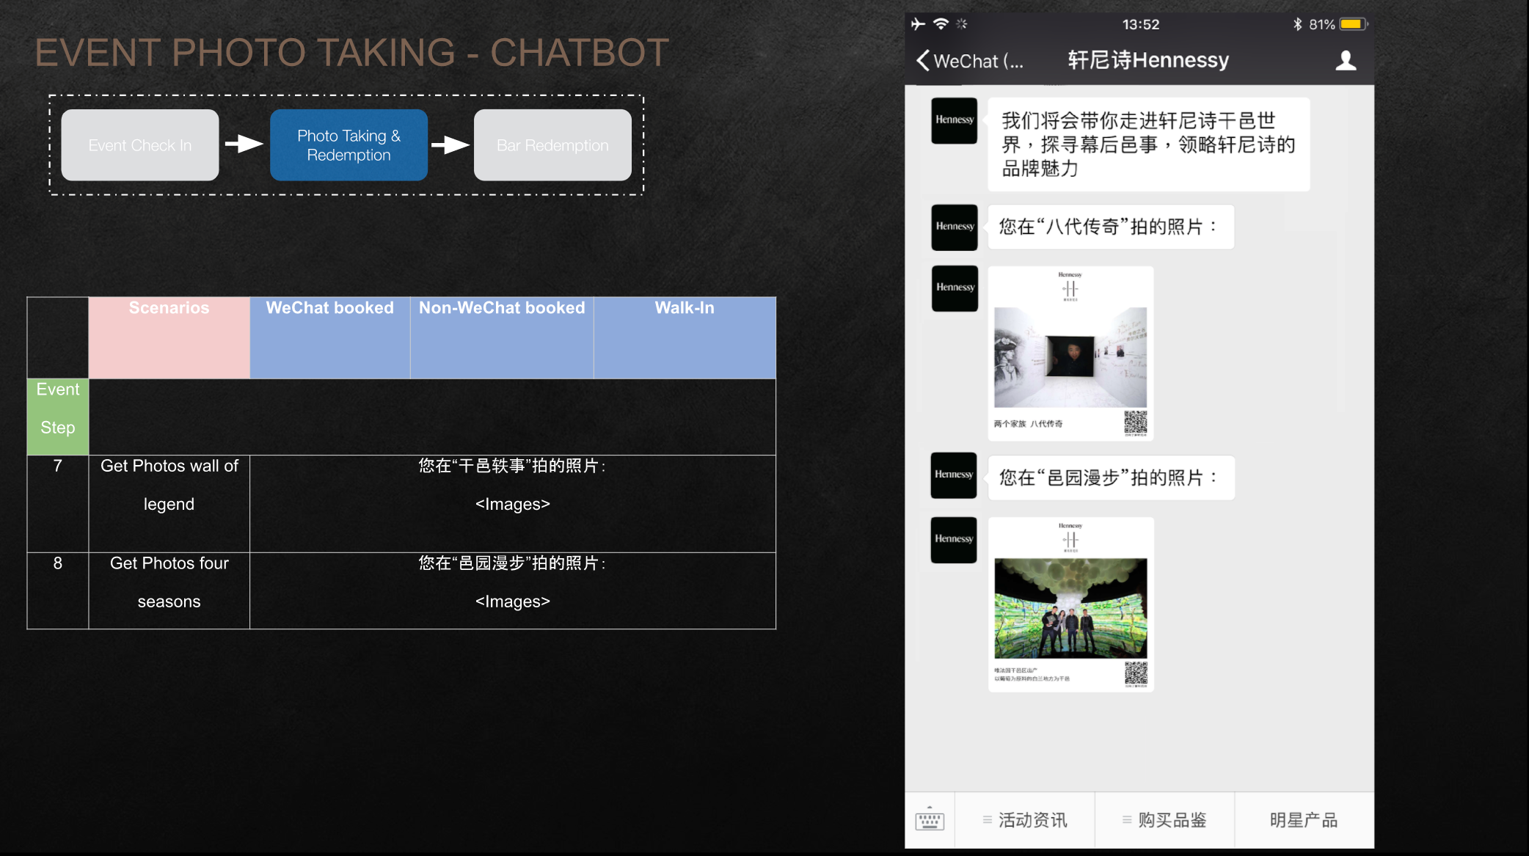Click step number 7 cell
Screen dimensions: 1529x856
[x=58, y=503]
